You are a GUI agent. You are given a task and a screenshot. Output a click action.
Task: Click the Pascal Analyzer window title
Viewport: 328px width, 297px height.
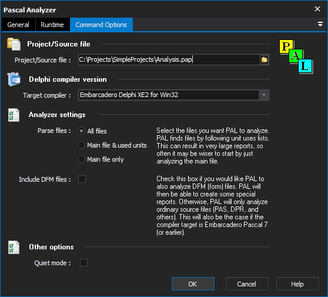30,10
